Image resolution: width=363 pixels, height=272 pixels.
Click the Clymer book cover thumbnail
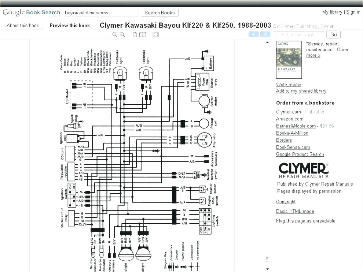click(x=289, y=59)
